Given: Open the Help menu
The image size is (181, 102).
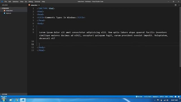Looking at the screenshot, I should (x=43, y=2).
